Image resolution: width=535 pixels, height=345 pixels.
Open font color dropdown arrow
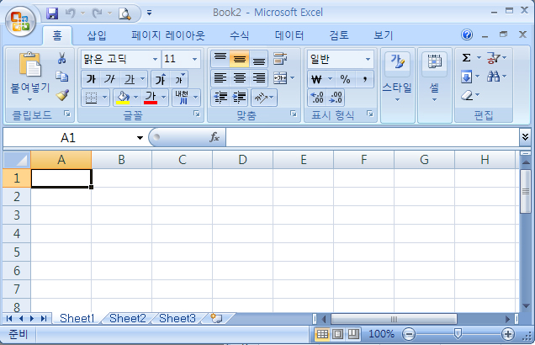pyautogui.click(x=164, y=98)
